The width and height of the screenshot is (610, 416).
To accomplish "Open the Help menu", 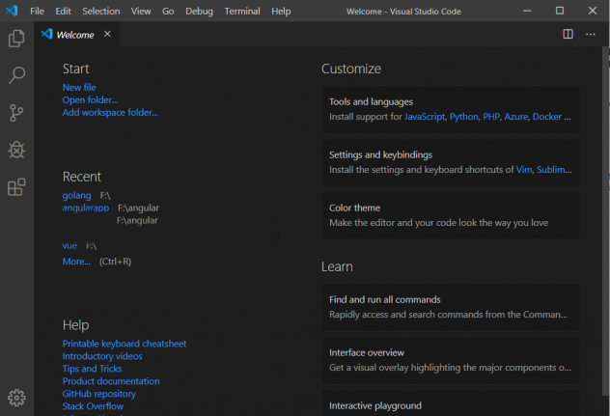I will (281, 11).
